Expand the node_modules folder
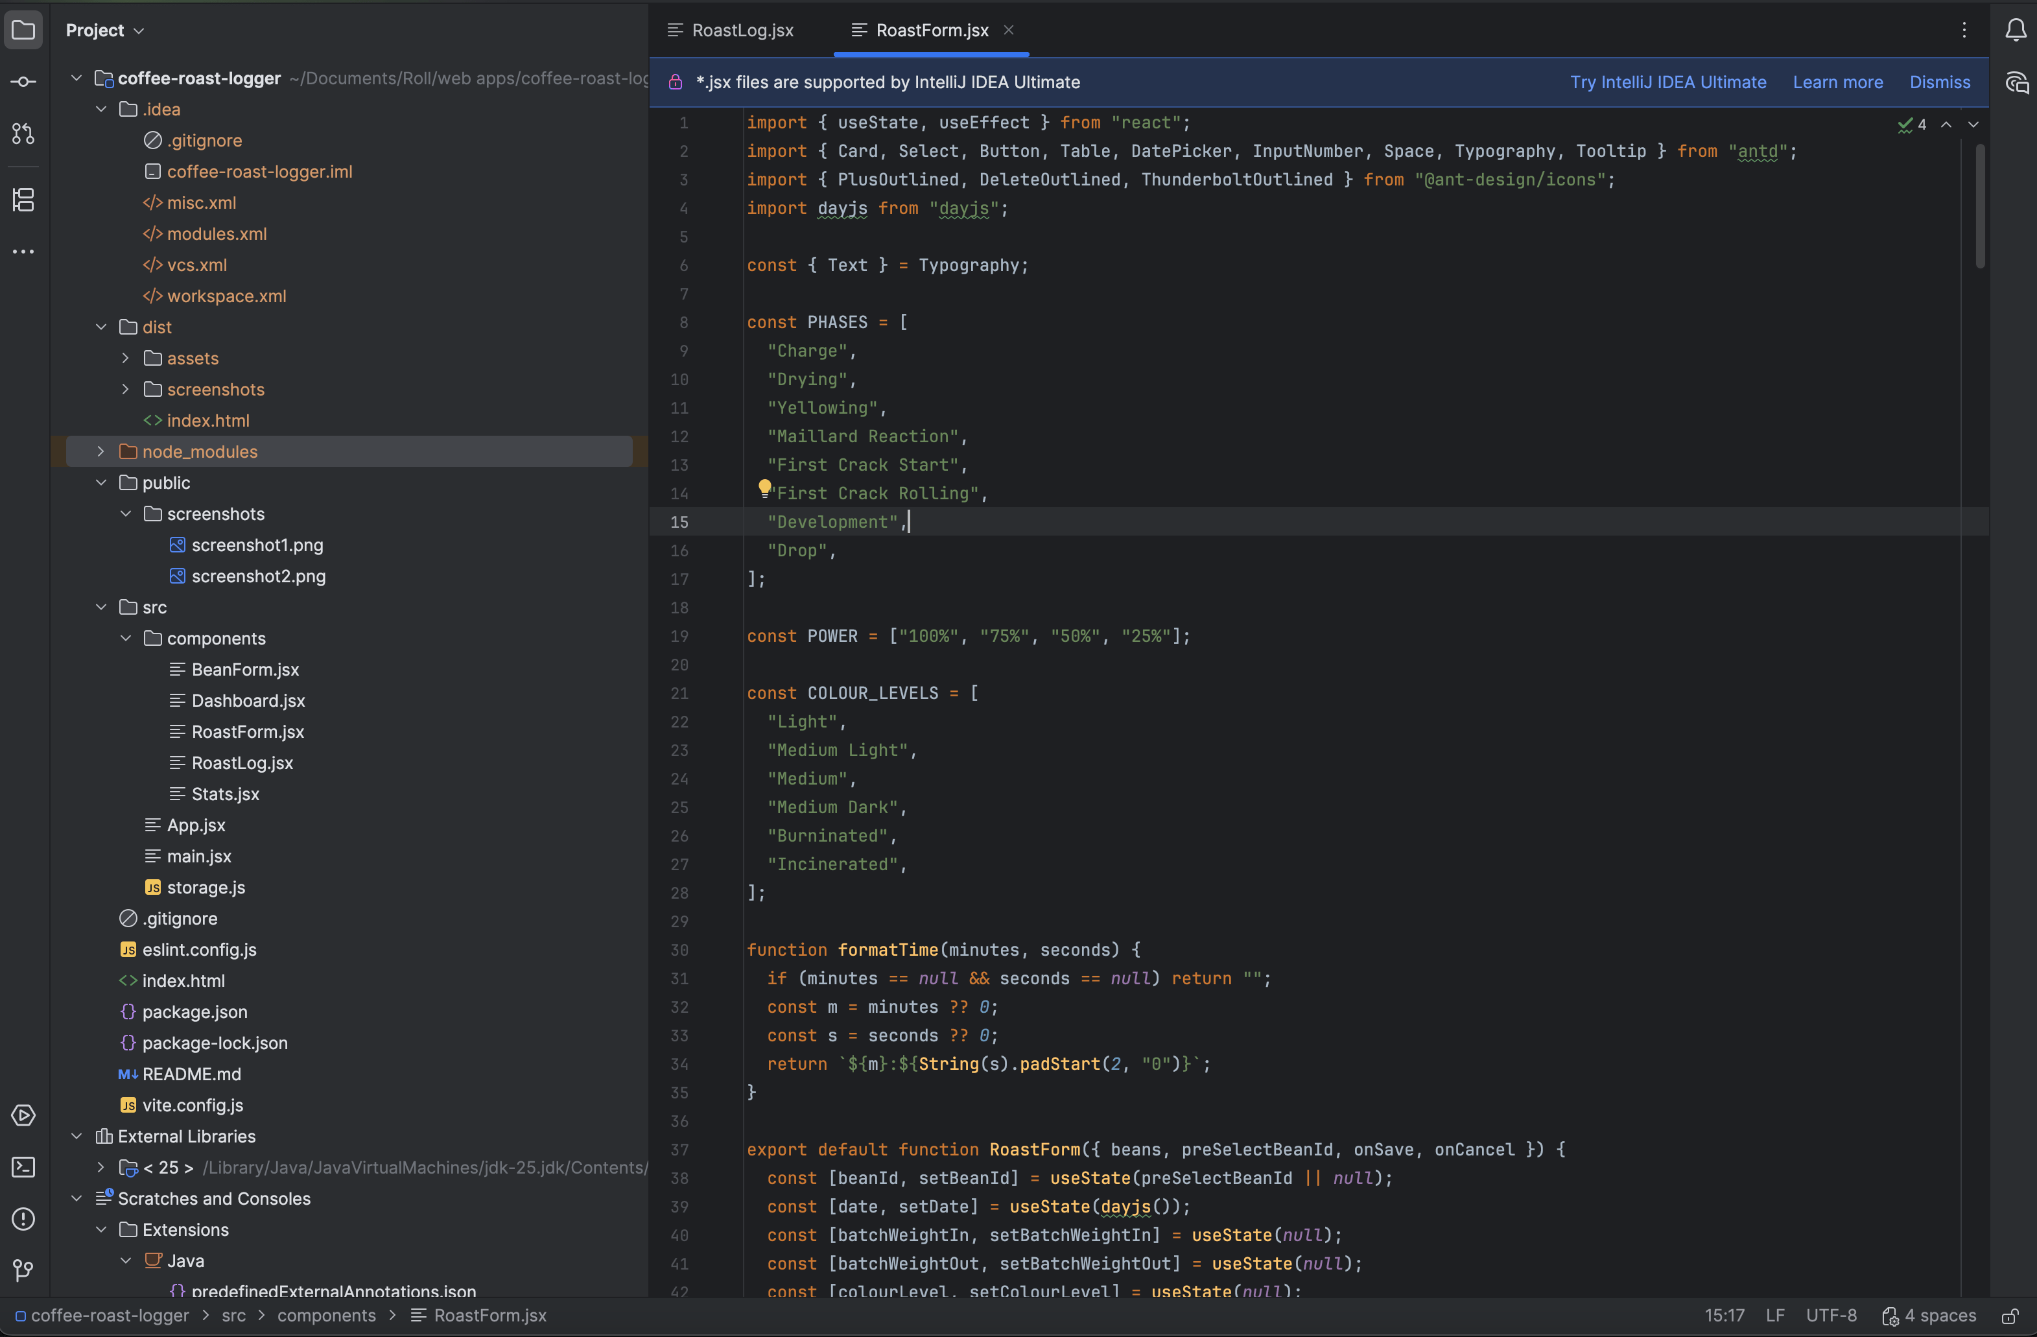The height and width of the screenshot is (1337, 2037). (x=101, y=452)
